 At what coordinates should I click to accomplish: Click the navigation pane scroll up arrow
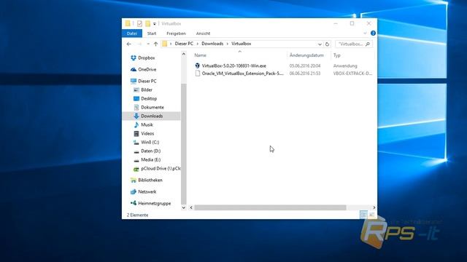(183, 54)
